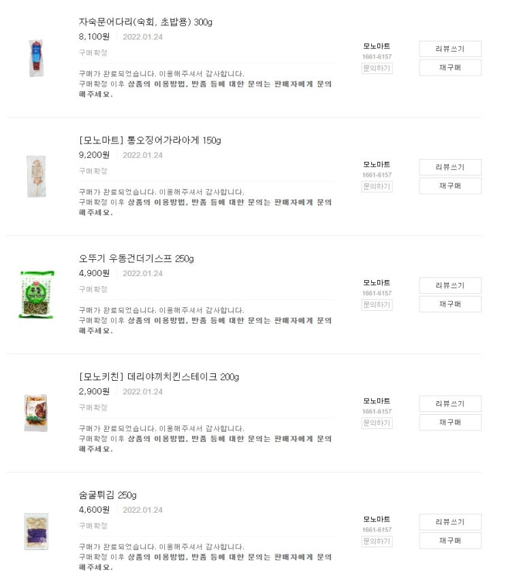Open the 통오징어가라아게 product image
506x580 pixels.
(x=36, y=177)
